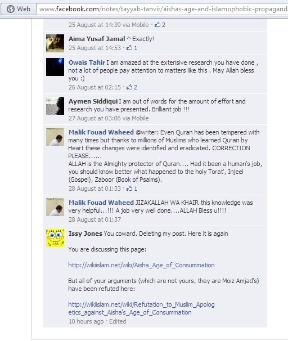The width and height of the screenshot is (288, 341).
Task: Click the like thumbs-up on the 25 August 14:39 comment
Action: click(x=157, y=25)
